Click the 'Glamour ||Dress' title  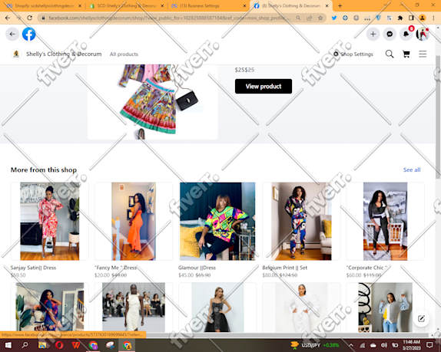pyautogui.click(x=197, y=268)
